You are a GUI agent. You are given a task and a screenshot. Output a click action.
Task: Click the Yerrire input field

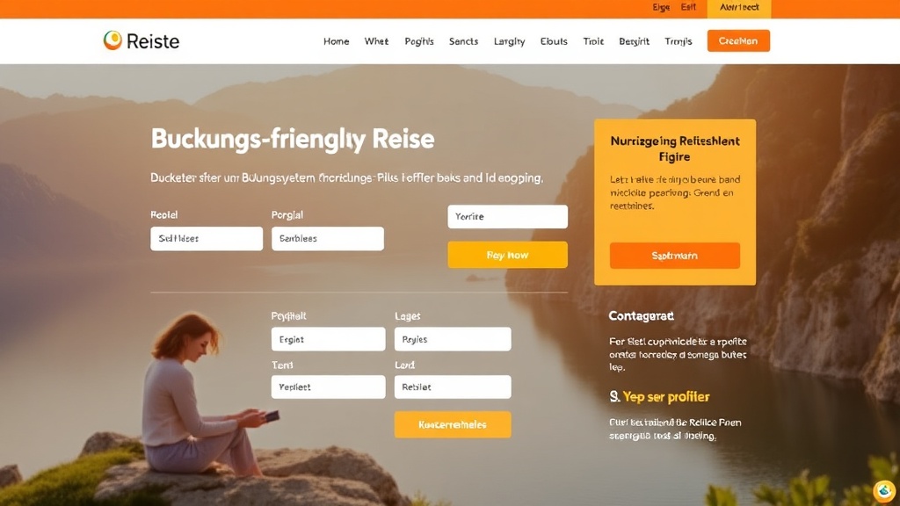click(507, 217)
